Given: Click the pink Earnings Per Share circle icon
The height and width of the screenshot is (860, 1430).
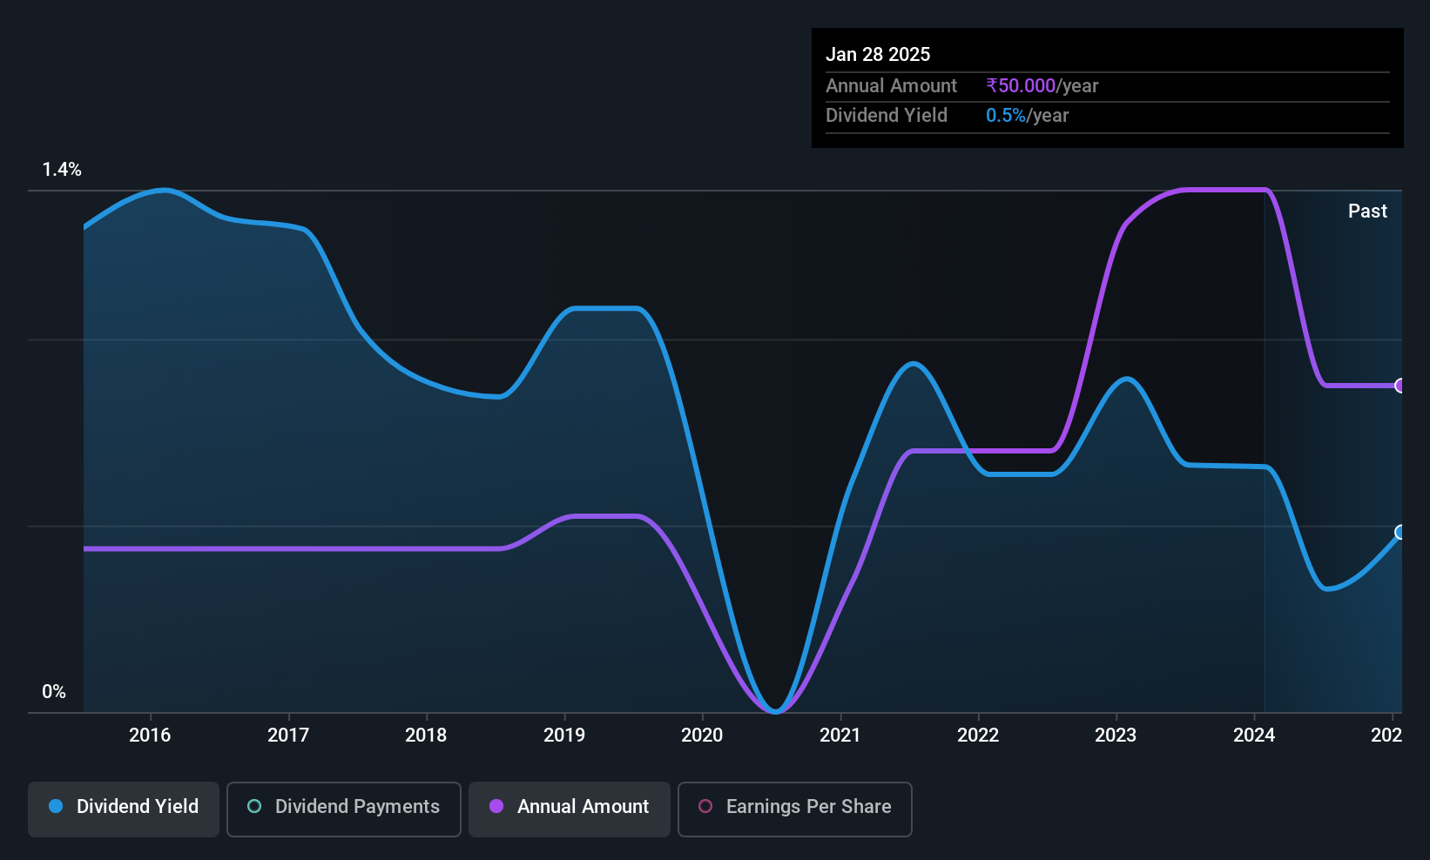Looking at the screenshot, I should tap(705, 806).
